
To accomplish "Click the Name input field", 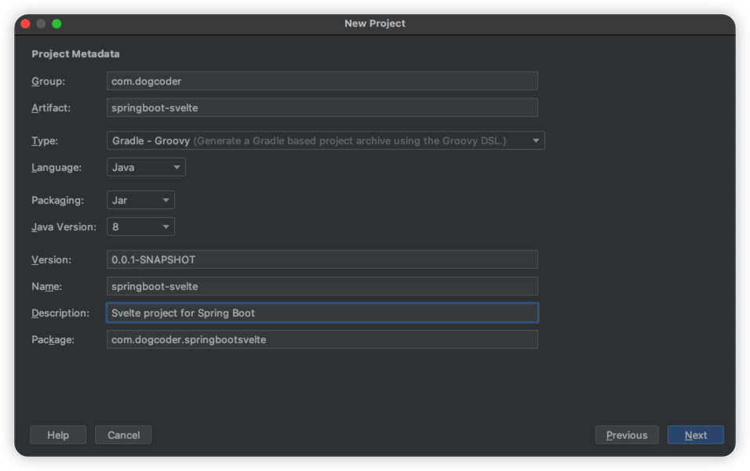I will tap(322, 286).
